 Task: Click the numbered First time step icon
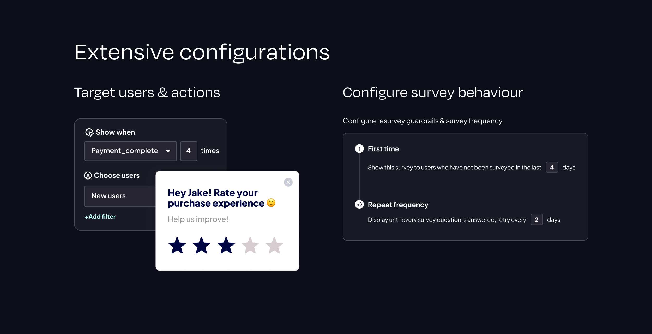[359, 149]
